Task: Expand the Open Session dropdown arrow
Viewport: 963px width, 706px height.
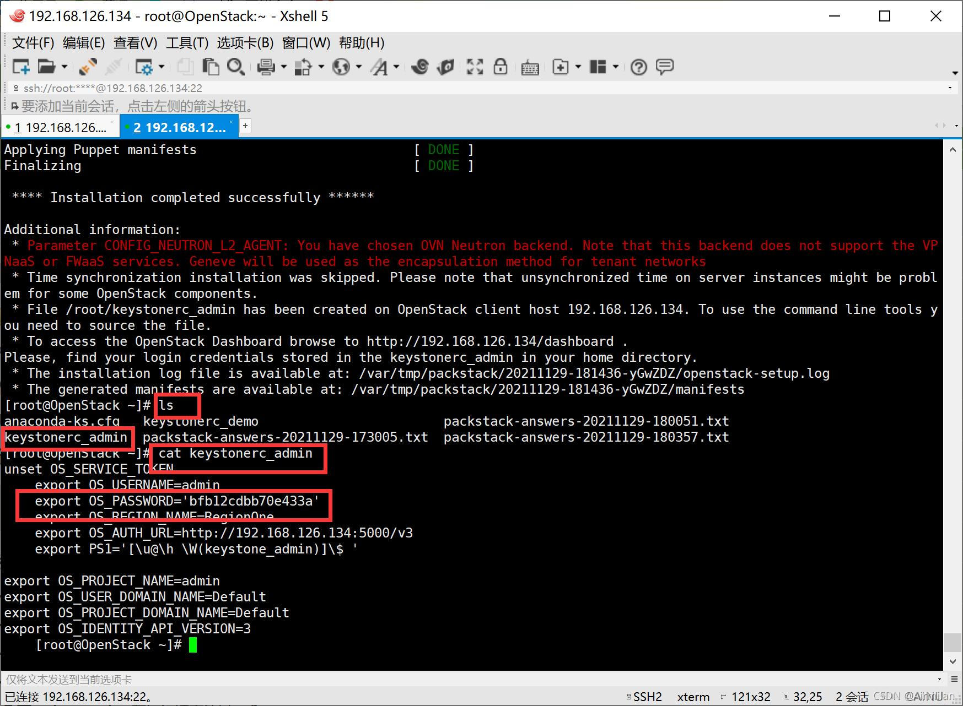Action: [x=64, y=67]
